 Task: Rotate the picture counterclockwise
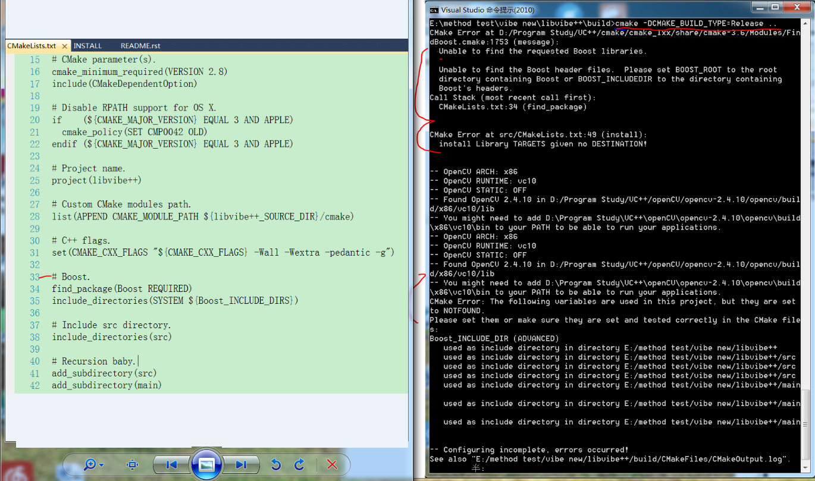[275, 464]
